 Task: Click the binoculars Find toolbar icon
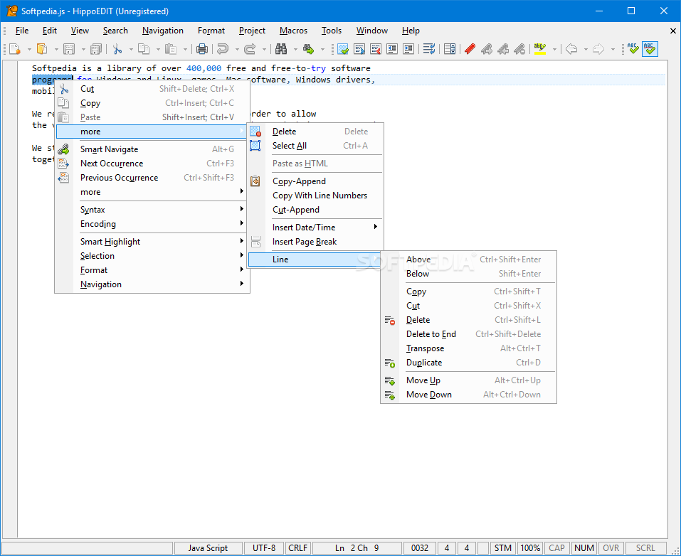pyautogui.click(x=281, y=49)
